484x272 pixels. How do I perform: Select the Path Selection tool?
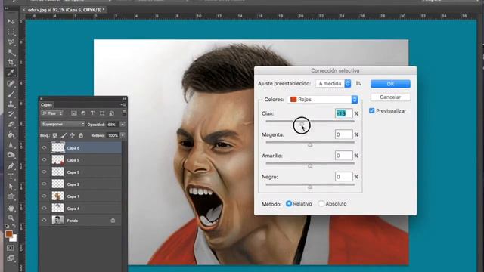[x=11, y=187]
